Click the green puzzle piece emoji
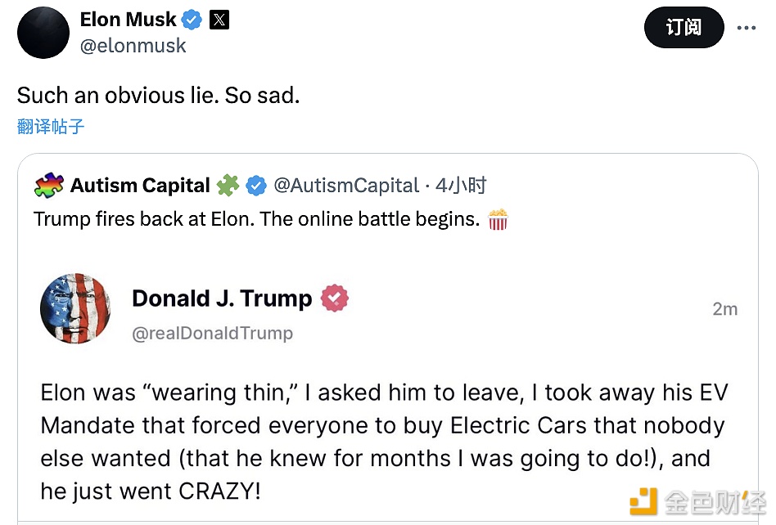This screenshot has width=776, height=525. point(228,186)
